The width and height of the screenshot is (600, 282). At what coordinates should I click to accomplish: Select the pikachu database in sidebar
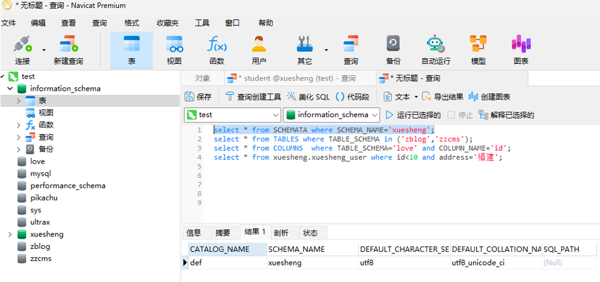click(x=43, y=198)
